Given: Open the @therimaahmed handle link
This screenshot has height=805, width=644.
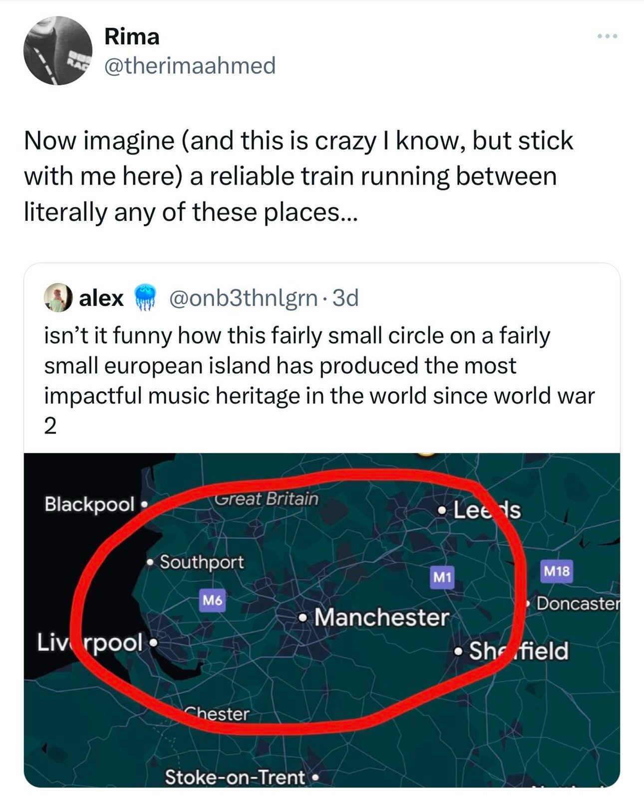Looking at the screenshot, I should pos(190,65).
